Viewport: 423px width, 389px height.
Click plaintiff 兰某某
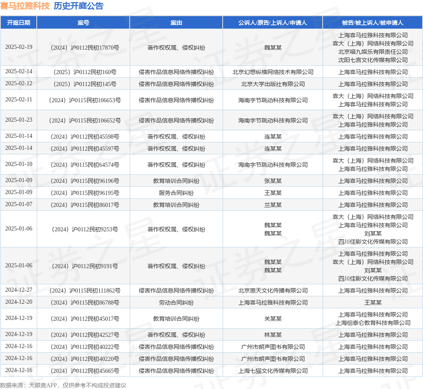pos(273,205)
